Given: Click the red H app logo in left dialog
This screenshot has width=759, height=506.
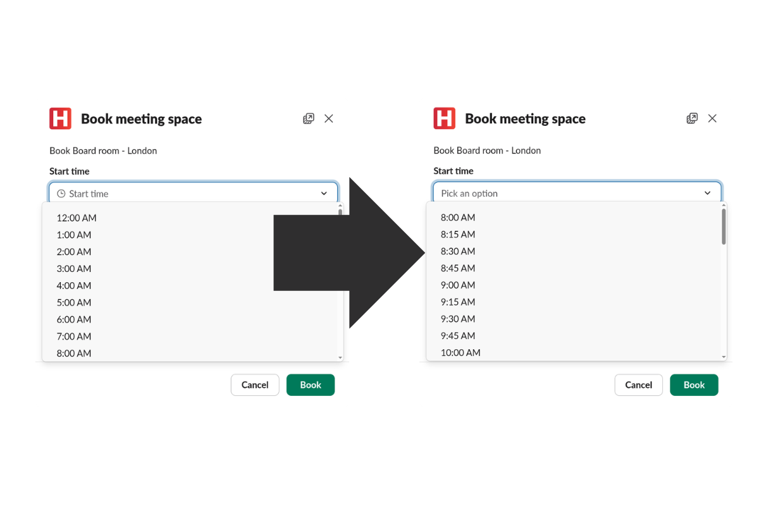Looking at the screenshot, I should click(61, 118).
